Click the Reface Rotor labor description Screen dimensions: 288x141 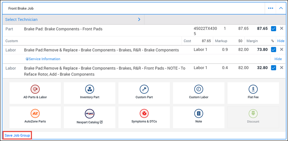105,71
